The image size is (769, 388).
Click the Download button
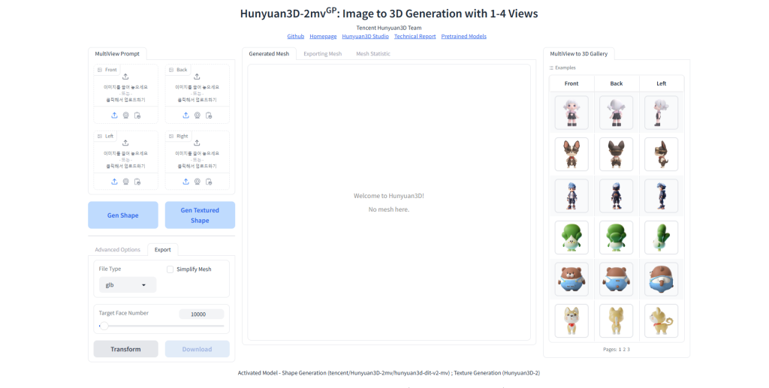point(198,349)
